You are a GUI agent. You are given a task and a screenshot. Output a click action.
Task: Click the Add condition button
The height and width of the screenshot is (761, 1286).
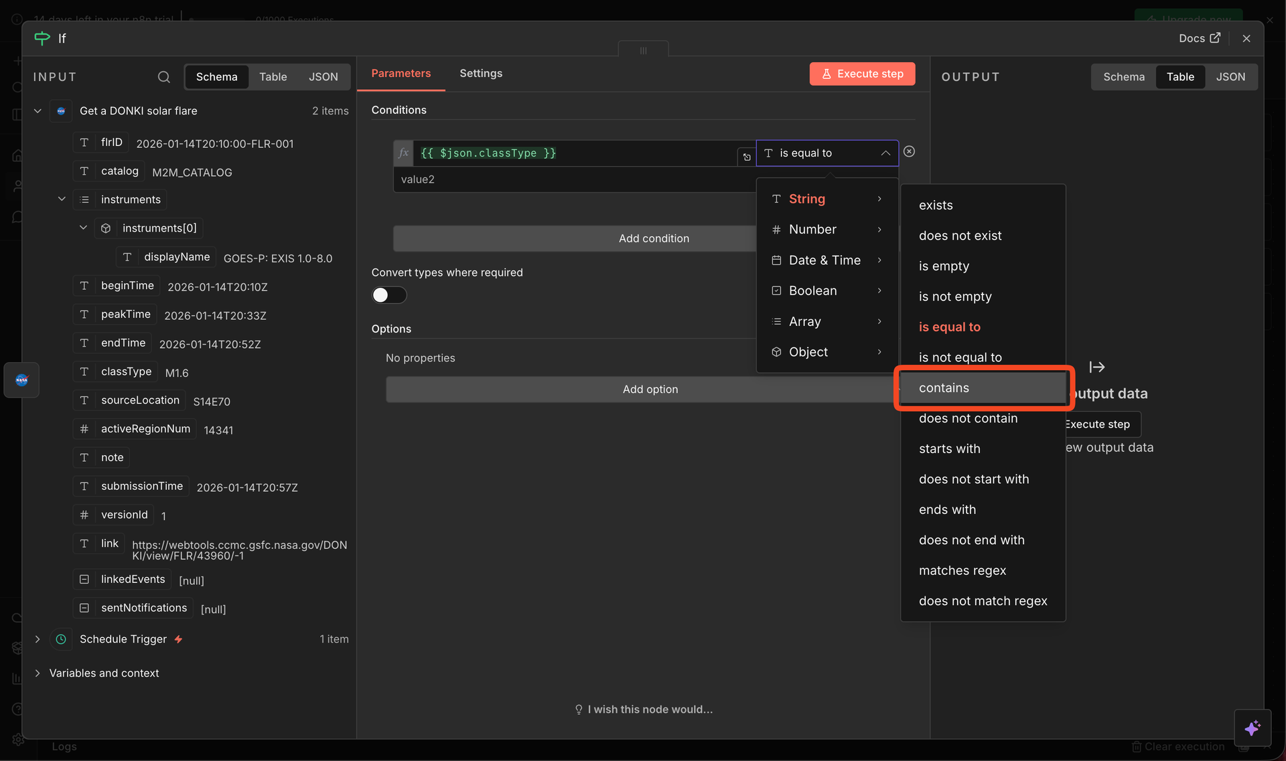653,239
